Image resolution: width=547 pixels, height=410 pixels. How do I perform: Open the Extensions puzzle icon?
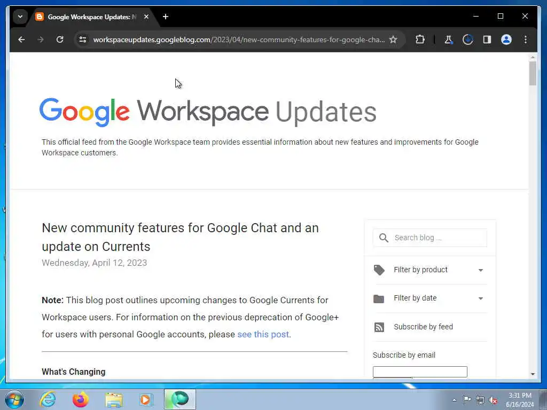(x=420, y=40)
